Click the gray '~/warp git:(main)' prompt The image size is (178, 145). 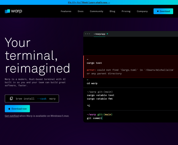[100, 92]
